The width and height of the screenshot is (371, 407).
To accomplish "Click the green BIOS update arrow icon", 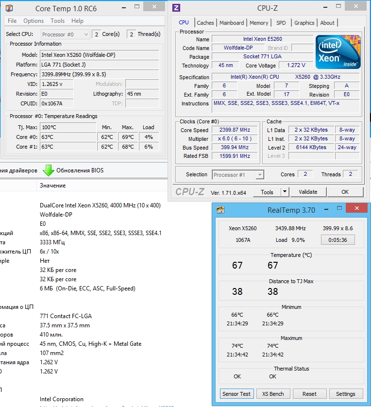I will [48, 170].
